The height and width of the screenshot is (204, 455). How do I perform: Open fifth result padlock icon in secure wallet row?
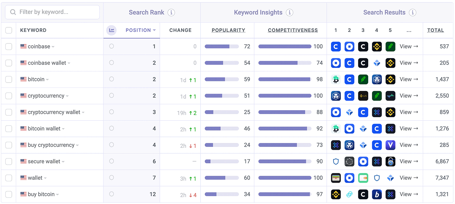[x=390, y=161]
